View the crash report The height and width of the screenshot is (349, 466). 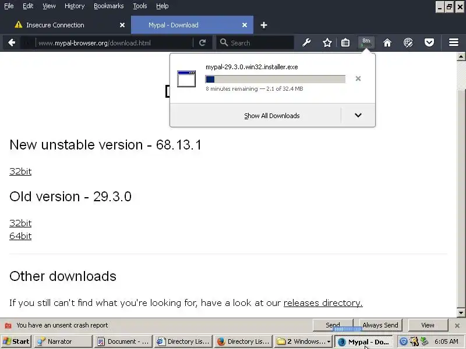coord(428,325)
